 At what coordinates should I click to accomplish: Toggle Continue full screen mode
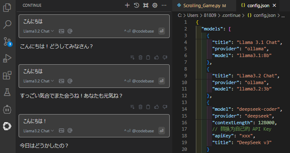(146, 5)
